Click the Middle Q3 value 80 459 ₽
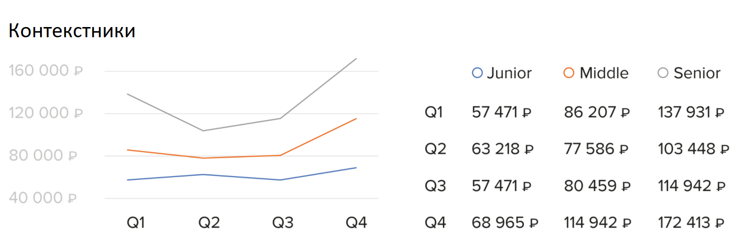Image resolution: width=741 pixels, height=246 pixels. pyautogui.click(x=597, y=186)
